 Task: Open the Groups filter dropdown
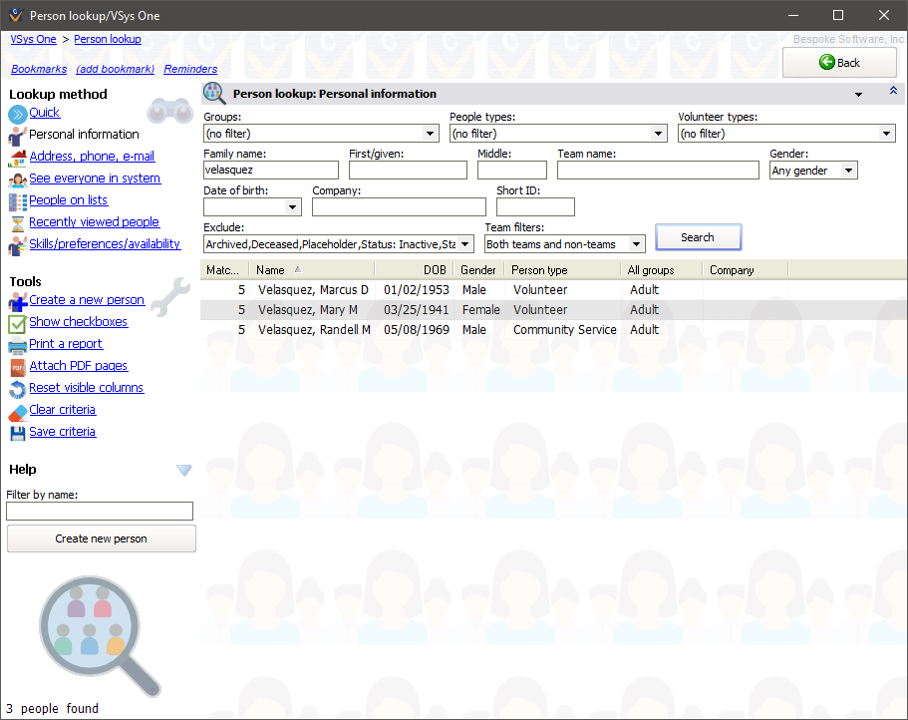[430, 133]
